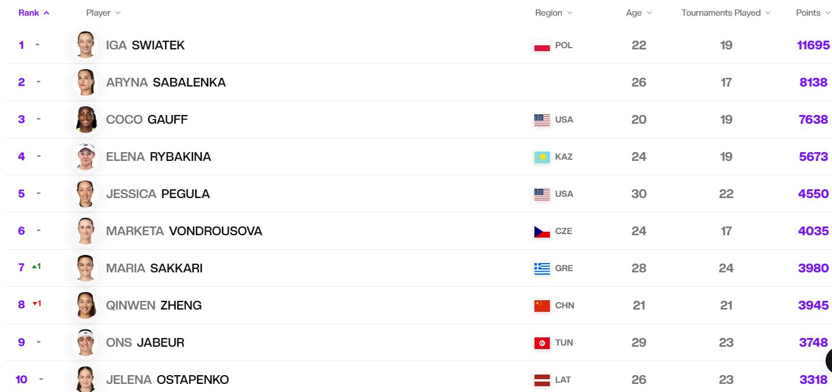Sort the table by Rank column
The image size is (832, 392).
coord(34,13)
